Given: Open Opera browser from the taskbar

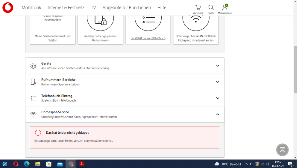Looking at the screenshot, I should tap(16, 164).
